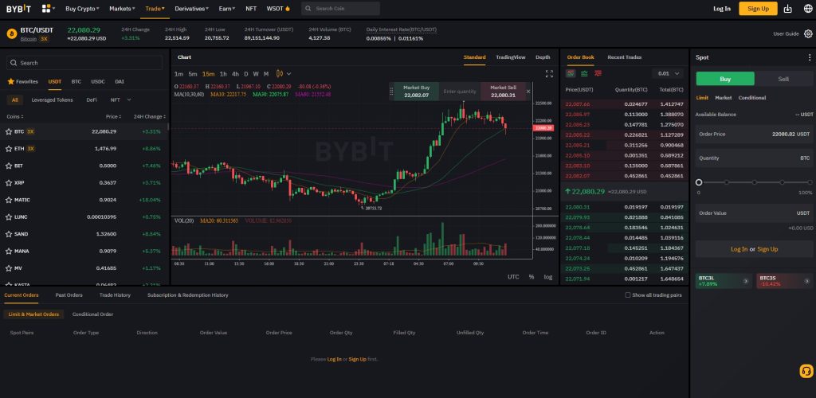Favorite the MANA row star
816x398 pixels.
9,251
